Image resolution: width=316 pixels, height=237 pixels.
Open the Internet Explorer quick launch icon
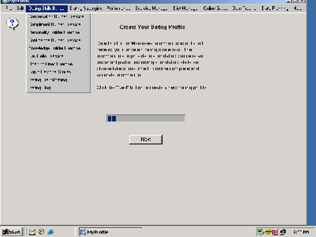tap(51, 232)
